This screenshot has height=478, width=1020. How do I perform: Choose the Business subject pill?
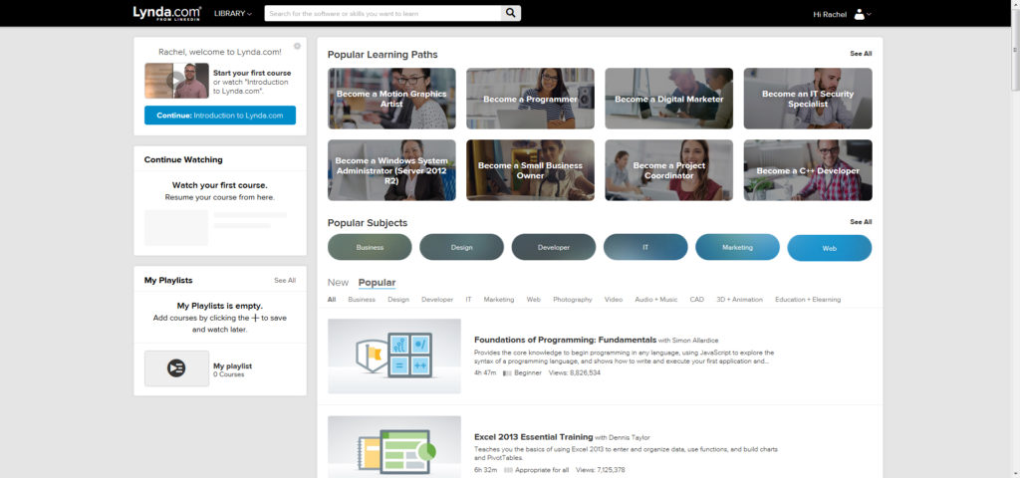pyautogui.click(x=370, y=248)
